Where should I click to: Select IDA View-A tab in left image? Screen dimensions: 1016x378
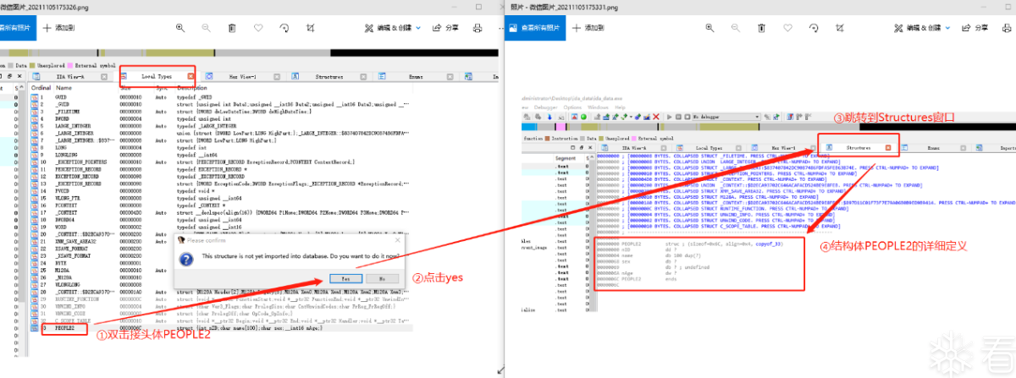(70, 76)
